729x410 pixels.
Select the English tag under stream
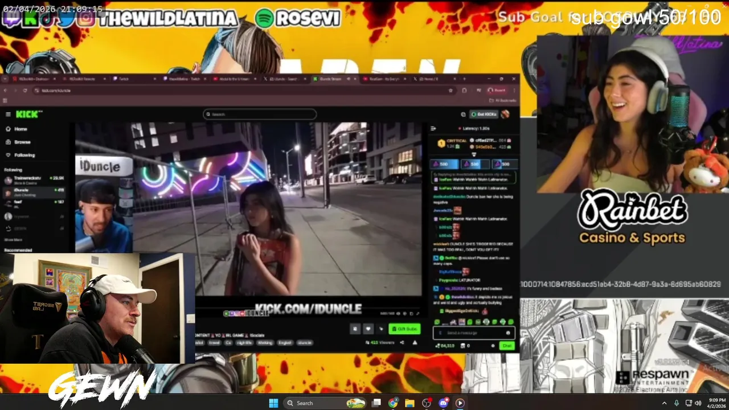coord(285,343)
